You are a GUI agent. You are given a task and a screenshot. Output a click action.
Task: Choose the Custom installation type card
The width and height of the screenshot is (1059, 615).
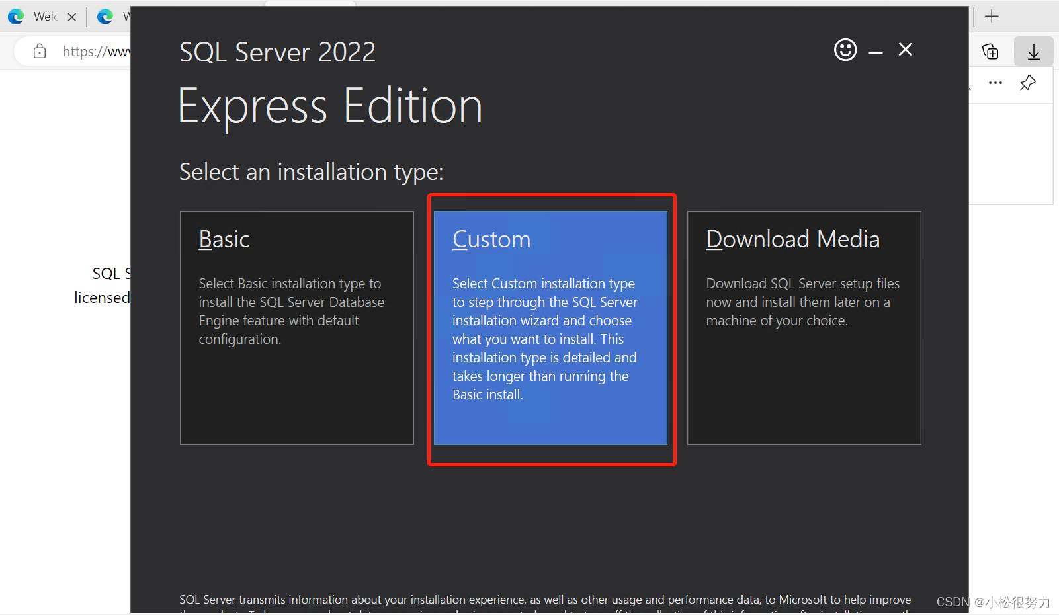tap(550, 328)
